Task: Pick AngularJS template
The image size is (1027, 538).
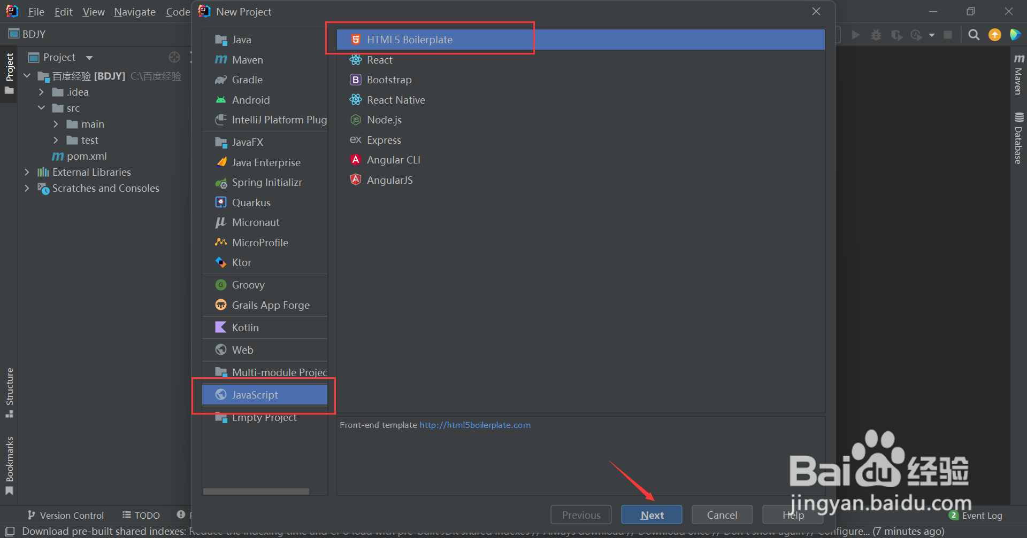Action: pyautogui.click(x=580, y=180)
